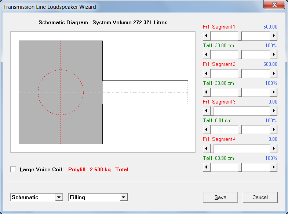Open the Schematic view dropdown
Image resolution: width=288 pixels, height=214 pixels.
(59, 197)
